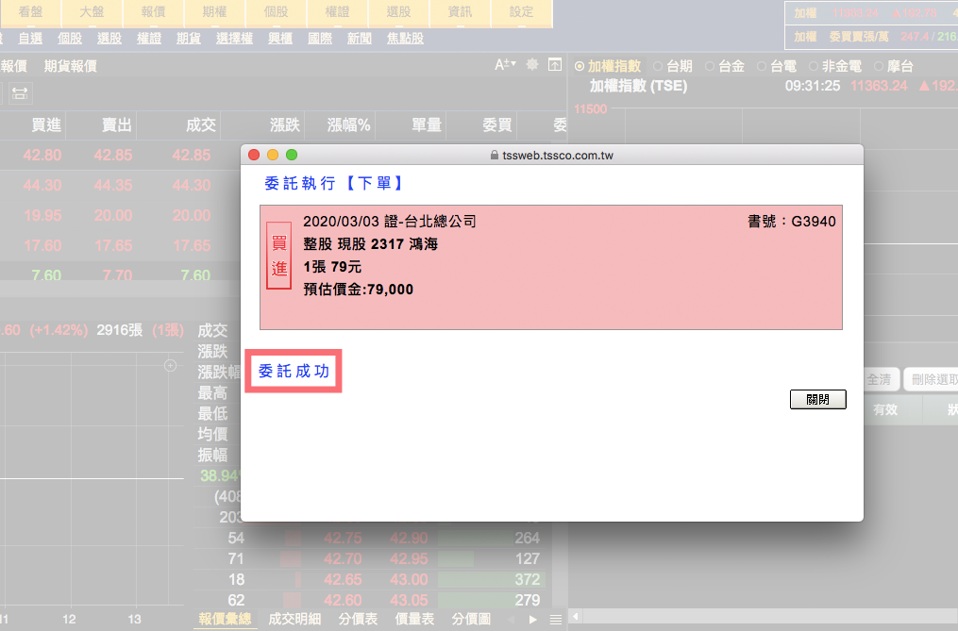The width and height of the screenshot is (958, 631).
Task: Sort by the 漲跌 column header
Action: 285,125
